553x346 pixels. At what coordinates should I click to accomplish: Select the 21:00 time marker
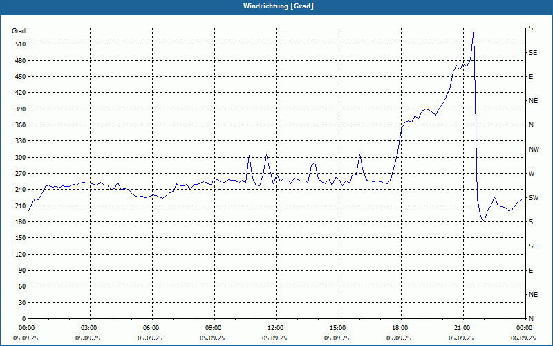[x=462, y=328]
